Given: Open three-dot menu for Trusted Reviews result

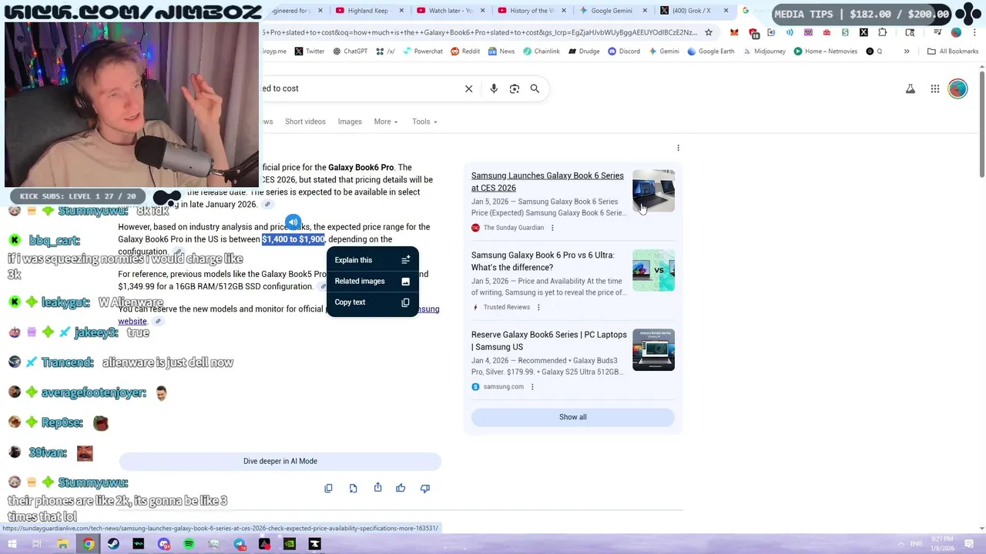Looking at the screenshot, I should pos(538,307).
